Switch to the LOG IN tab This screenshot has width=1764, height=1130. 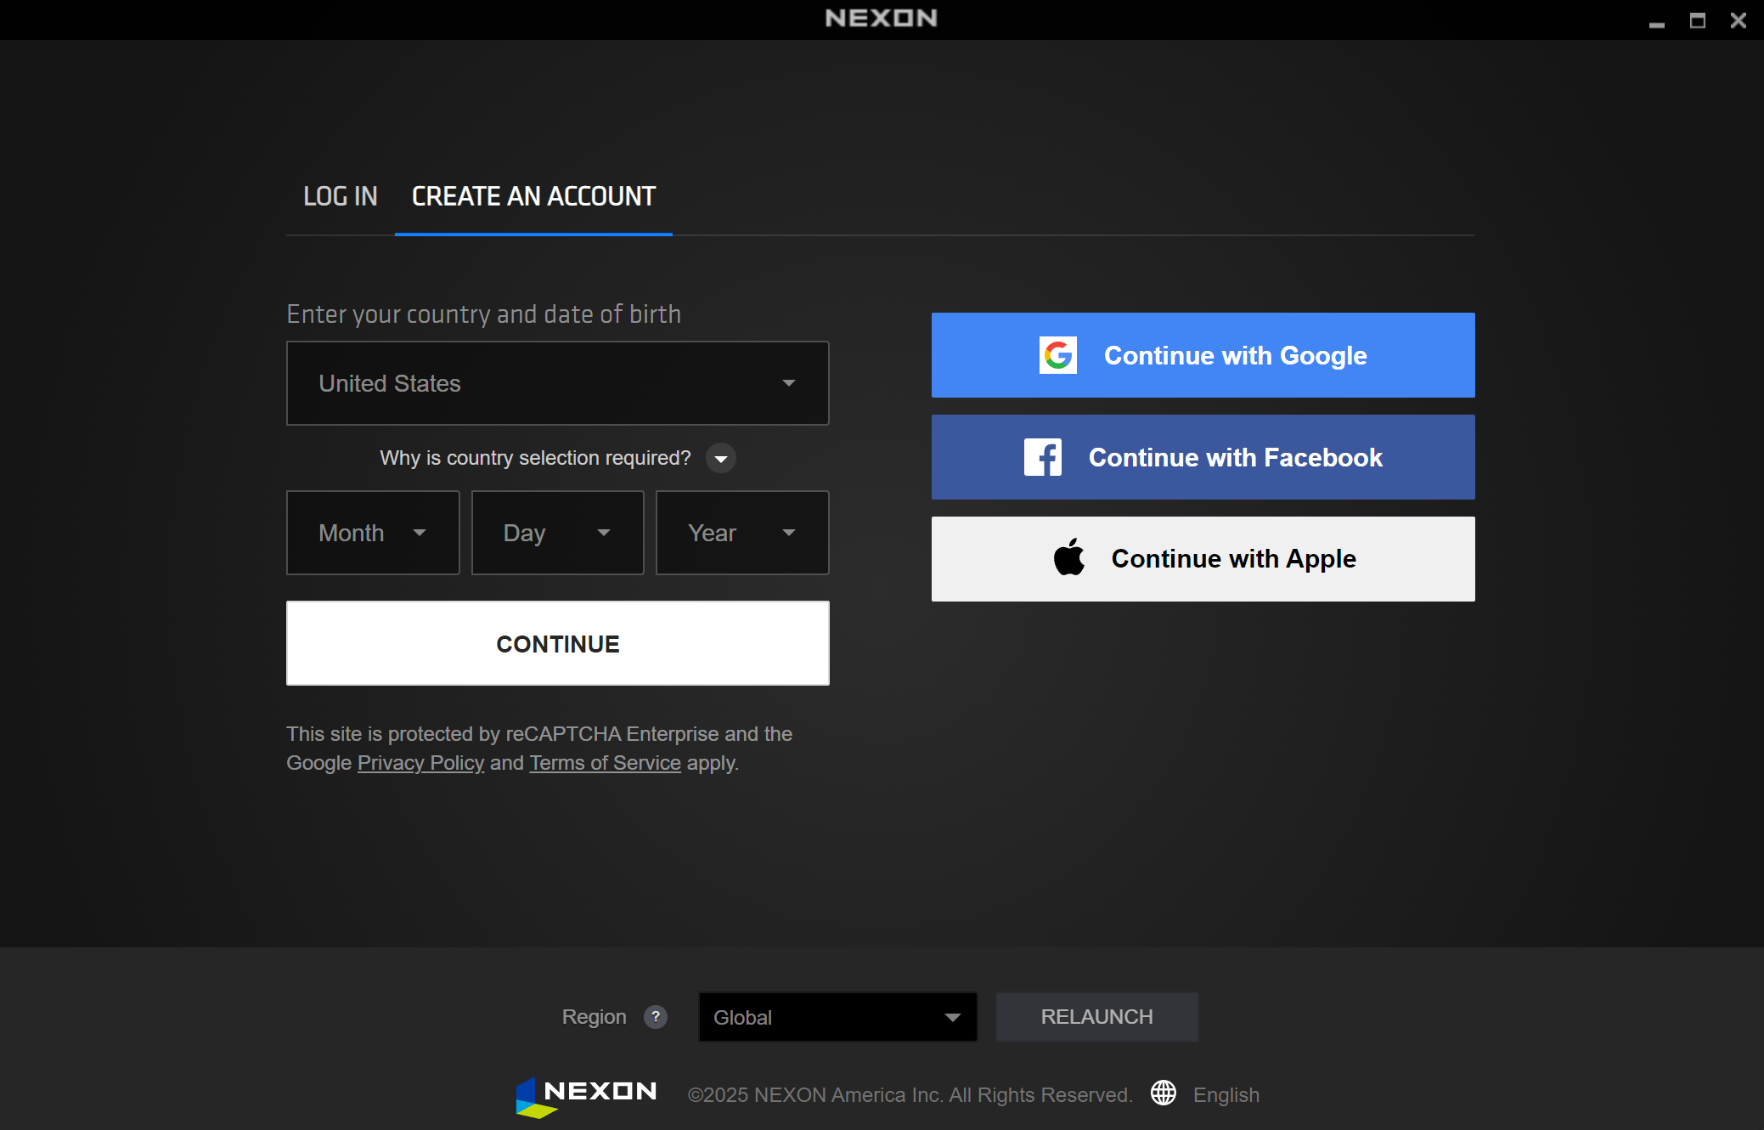pyautogui.click(x=340, y=196)
